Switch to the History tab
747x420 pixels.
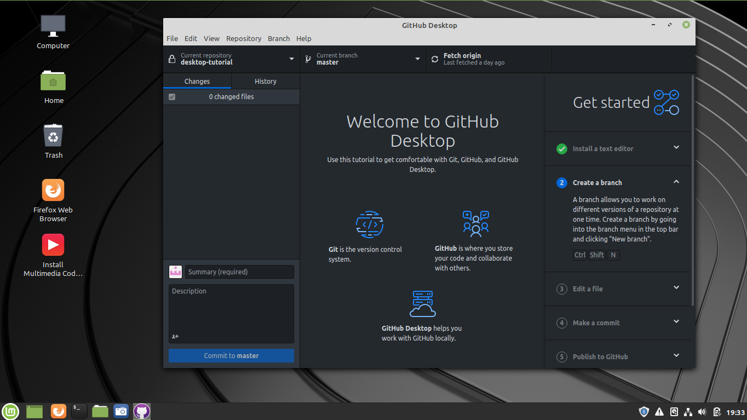[x=265, y=80]
